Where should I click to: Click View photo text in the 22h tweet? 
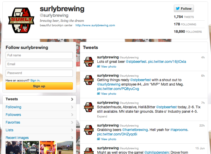point(109,139)
